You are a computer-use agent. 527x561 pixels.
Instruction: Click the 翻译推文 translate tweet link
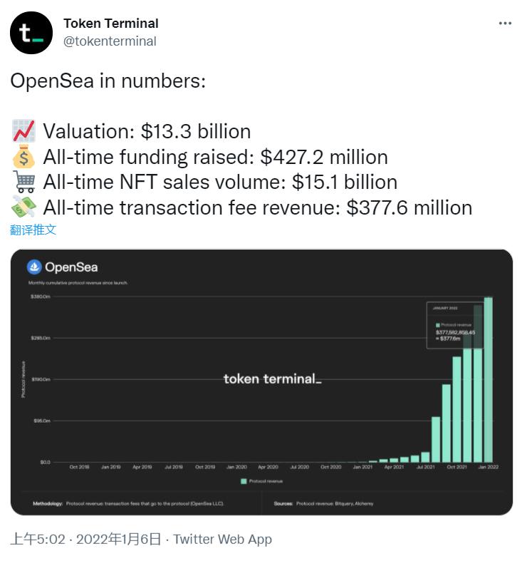coord(33,230)
